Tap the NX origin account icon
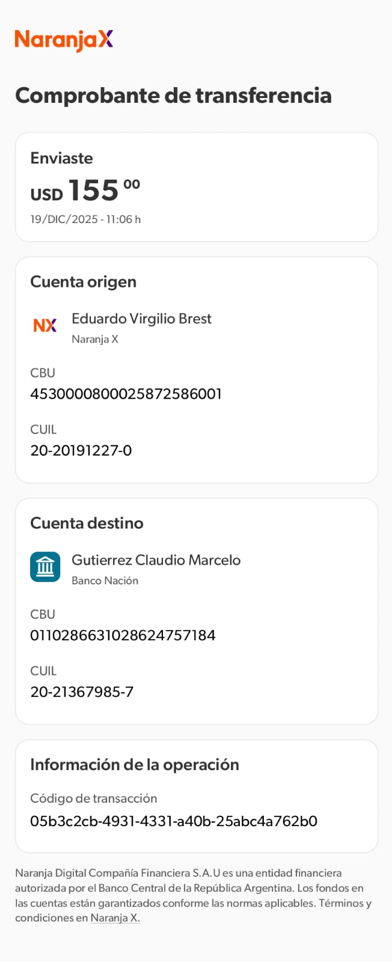The image size is (392, 962). click(x=45, y=325)
